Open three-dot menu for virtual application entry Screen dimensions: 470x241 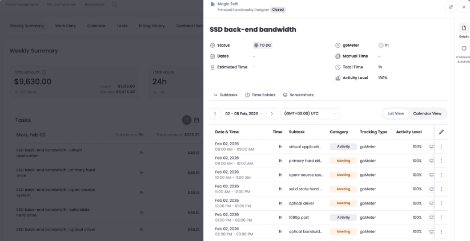coord(441,146)
